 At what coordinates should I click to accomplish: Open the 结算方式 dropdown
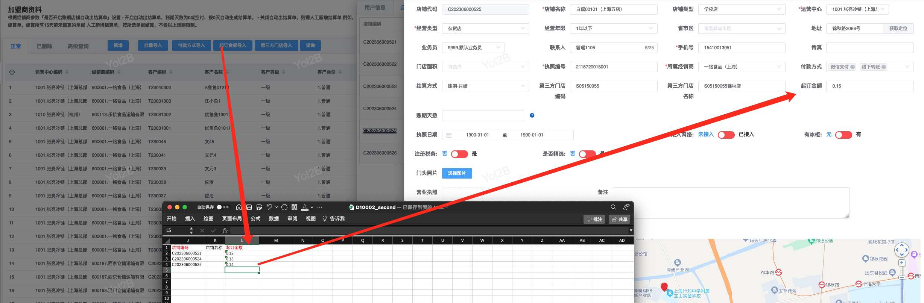point(486,86)
